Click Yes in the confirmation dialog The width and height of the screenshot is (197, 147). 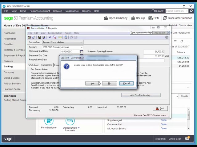[x=93, y=83]
